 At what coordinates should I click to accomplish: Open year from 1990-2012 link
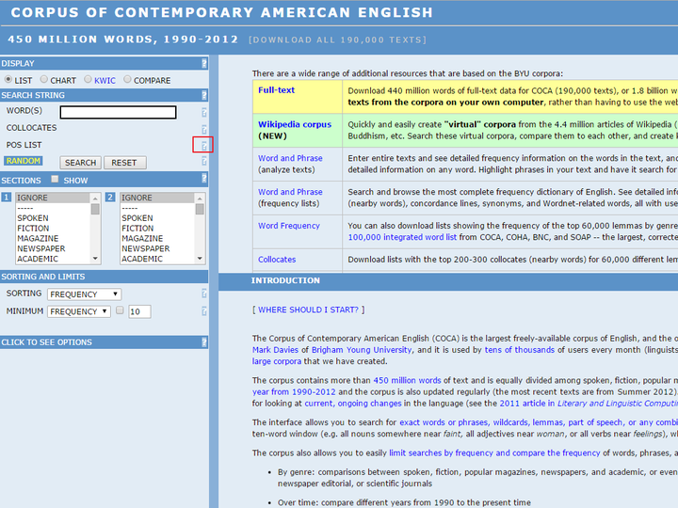click(x=294, y=391)
